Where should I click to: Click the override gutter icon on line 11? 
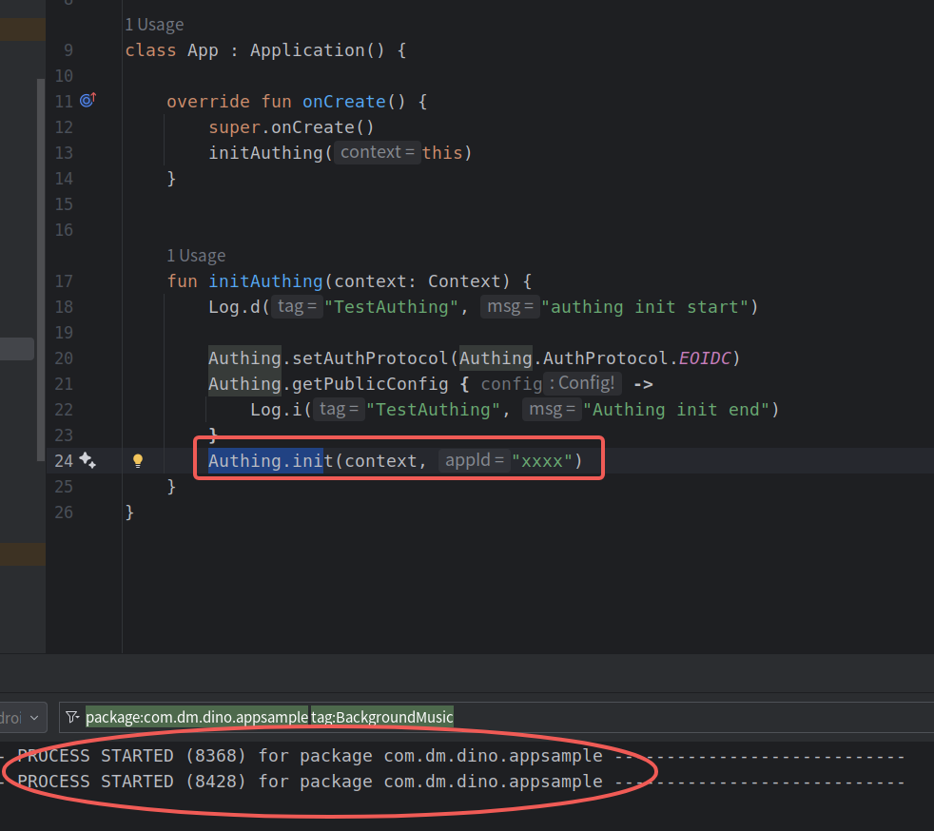(x=88, y=100)
